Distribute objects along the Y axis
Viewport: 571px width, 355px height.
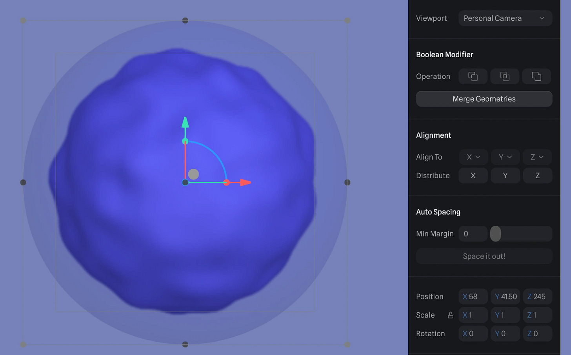505,176
